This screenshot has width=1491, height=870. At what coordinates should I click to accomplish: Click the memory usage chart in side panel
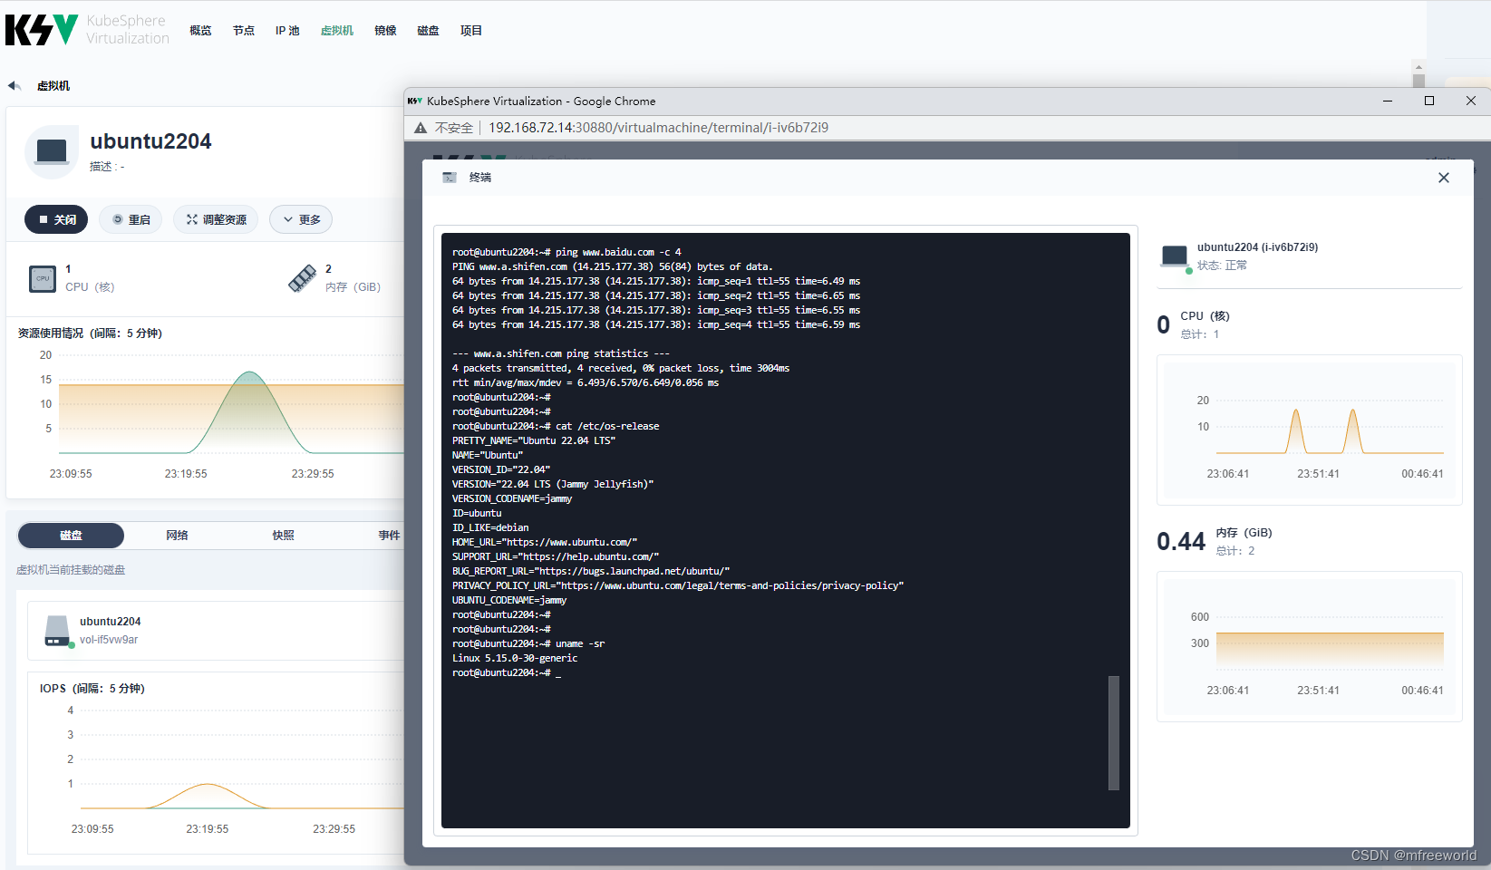(1310, 646)
